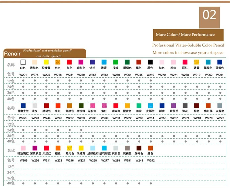
Task: Click color code W239
Action: [x=105, y=118]
